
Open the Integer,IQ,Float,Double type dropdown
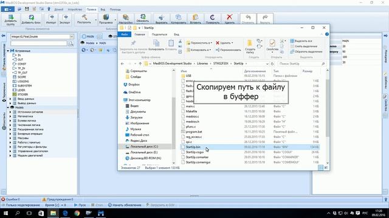coord(72,36)
